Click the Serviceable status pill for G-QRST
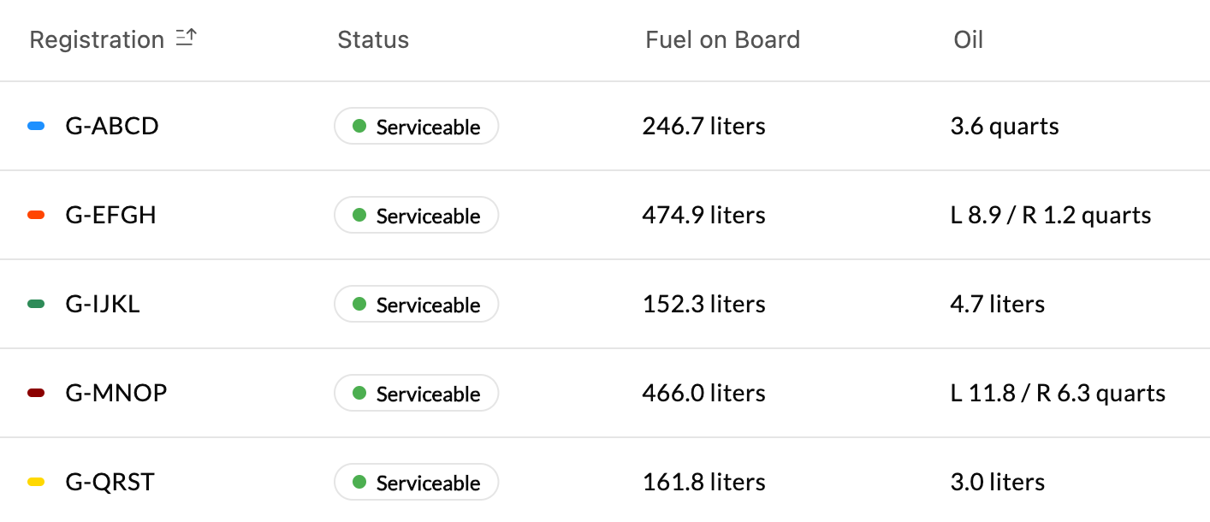The image size is (1210, 522). [416, 483]
